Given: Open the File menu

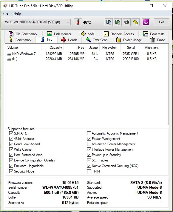Looking at the screenshot, I should [5, 13].
